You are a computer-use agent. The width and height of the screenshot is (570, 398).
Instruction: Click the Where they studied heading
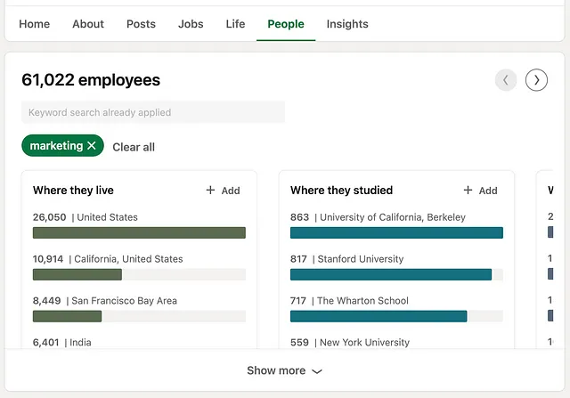(341, 191)
